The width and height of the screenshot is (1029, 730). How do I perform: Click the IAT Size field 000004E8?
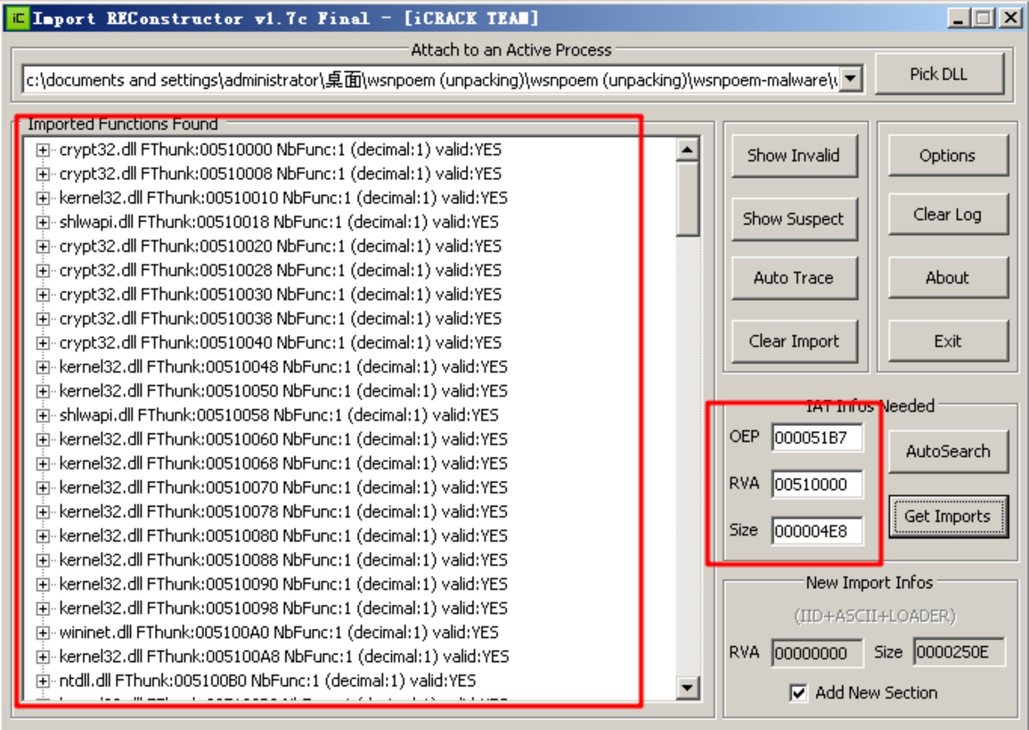[x=816, y=531]
